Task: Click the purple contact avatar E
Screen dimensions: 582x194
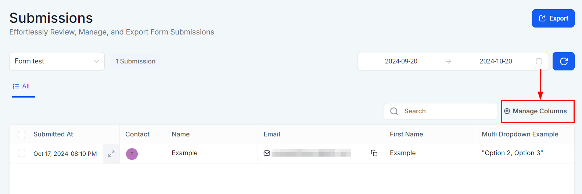Action: 132,154
